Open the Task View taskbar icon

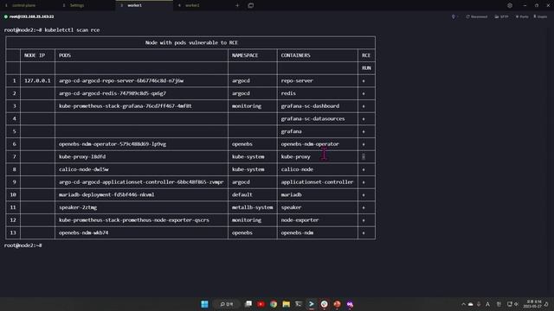click(x=248, y=303)
